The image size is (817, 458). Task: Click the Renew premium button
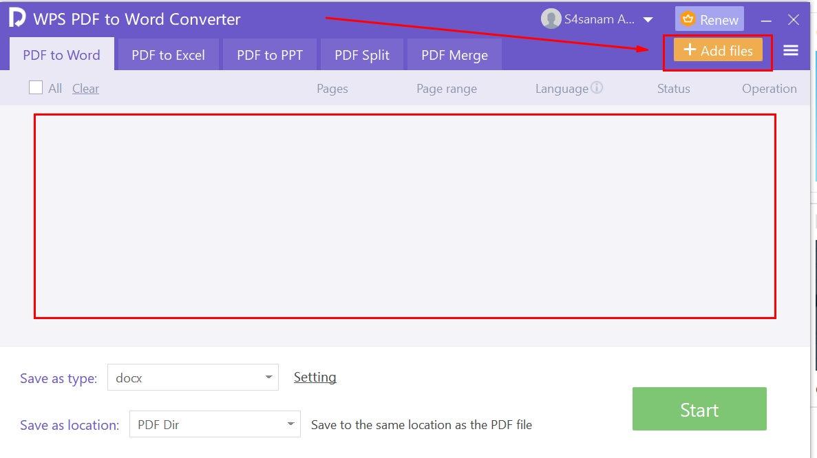709,19
